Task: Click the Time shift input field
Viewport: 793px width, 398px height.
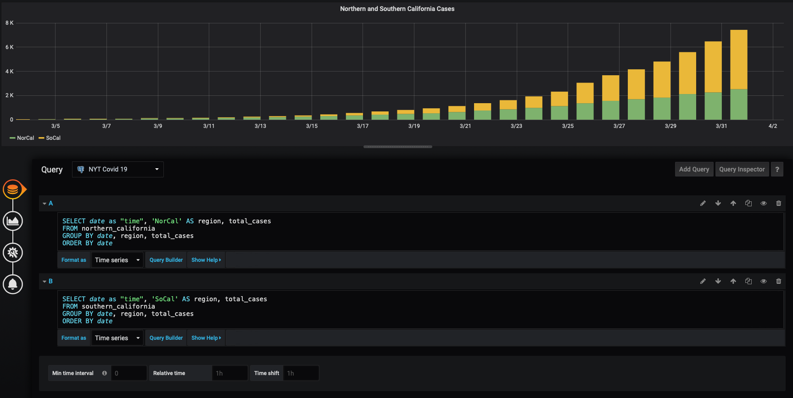Action: coord(301,373)
